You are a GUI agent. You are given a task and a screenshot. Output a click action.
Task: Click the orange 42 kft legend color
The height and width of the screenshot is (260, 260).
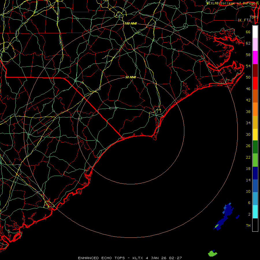click(255, 109)
